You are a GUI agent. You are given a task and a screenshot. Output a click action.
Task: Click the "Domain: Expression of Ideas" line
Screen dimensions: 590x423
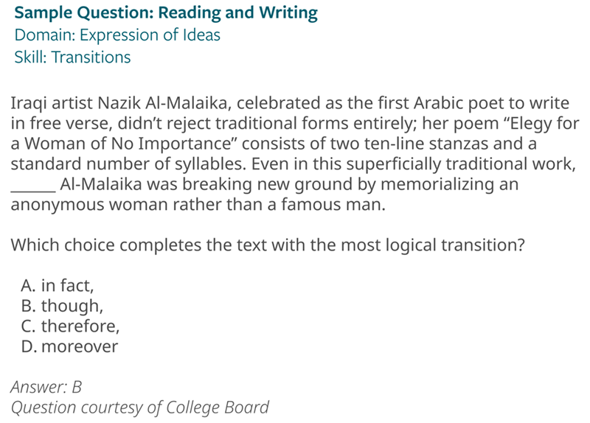pos(117,35)
